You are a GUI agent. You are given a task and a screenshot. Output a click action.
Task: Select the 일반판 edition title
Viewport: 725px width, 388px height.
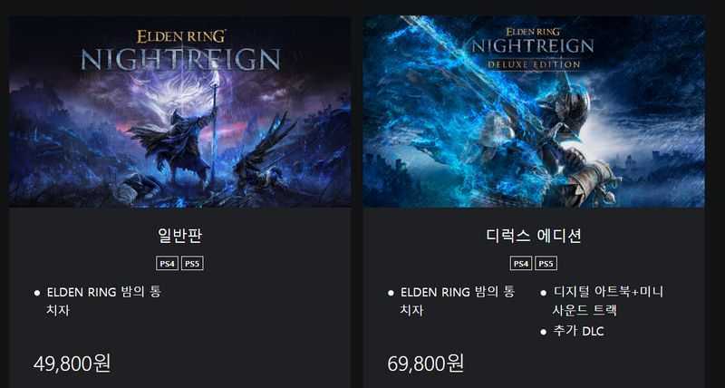coord(179,236)
